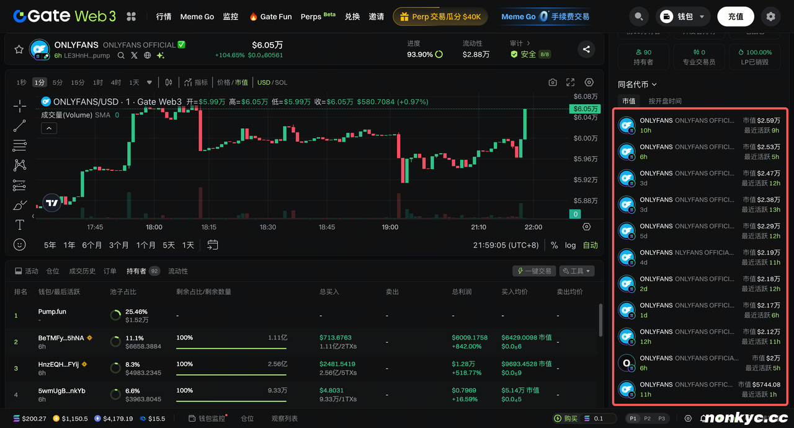Enter fullscreen chart mode
This screenshot has width=794, height=428.
pyautogui.click(x=571, y=82)
